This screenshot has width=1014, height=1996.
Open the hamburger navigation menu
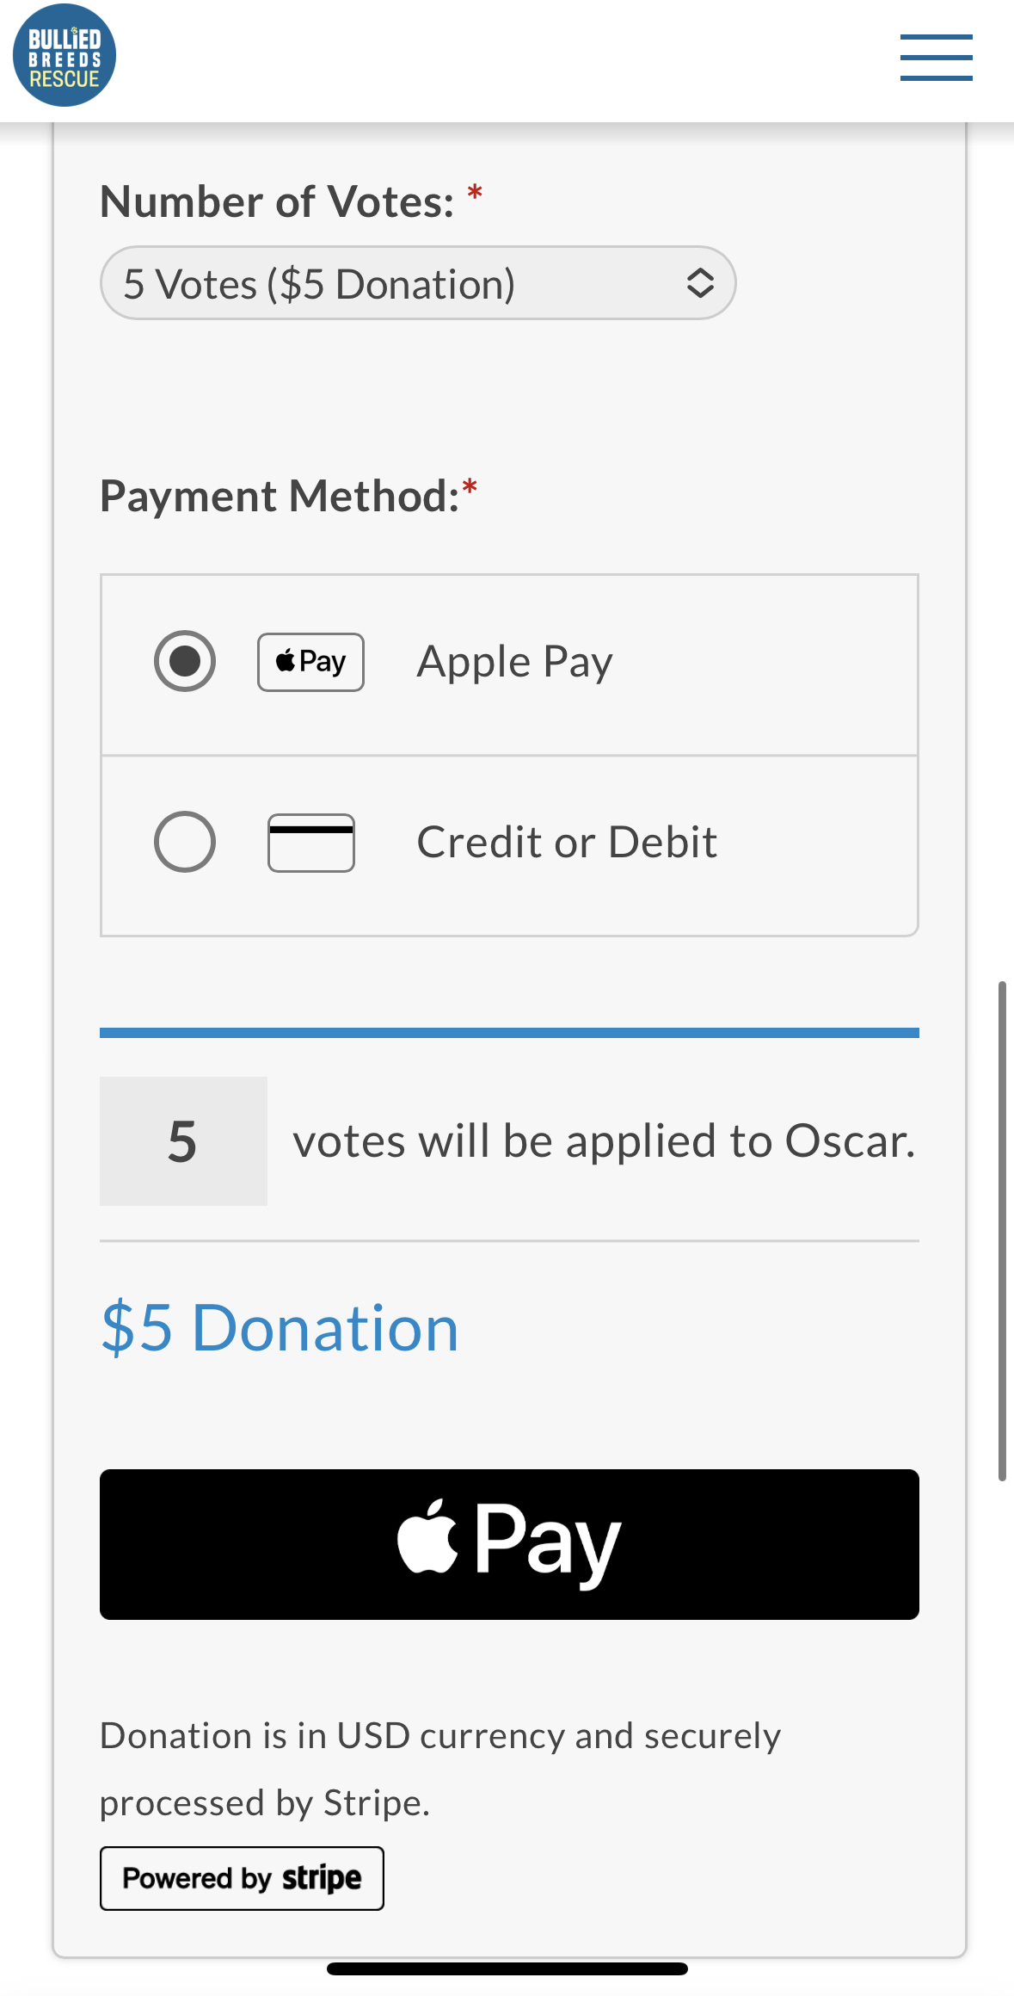click(x=936, y=58)
